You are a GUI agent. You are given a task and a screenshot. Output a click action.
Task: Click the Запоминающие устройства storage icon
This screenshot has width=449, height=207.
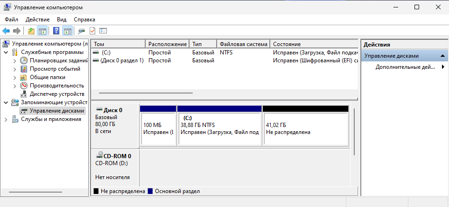15,102
